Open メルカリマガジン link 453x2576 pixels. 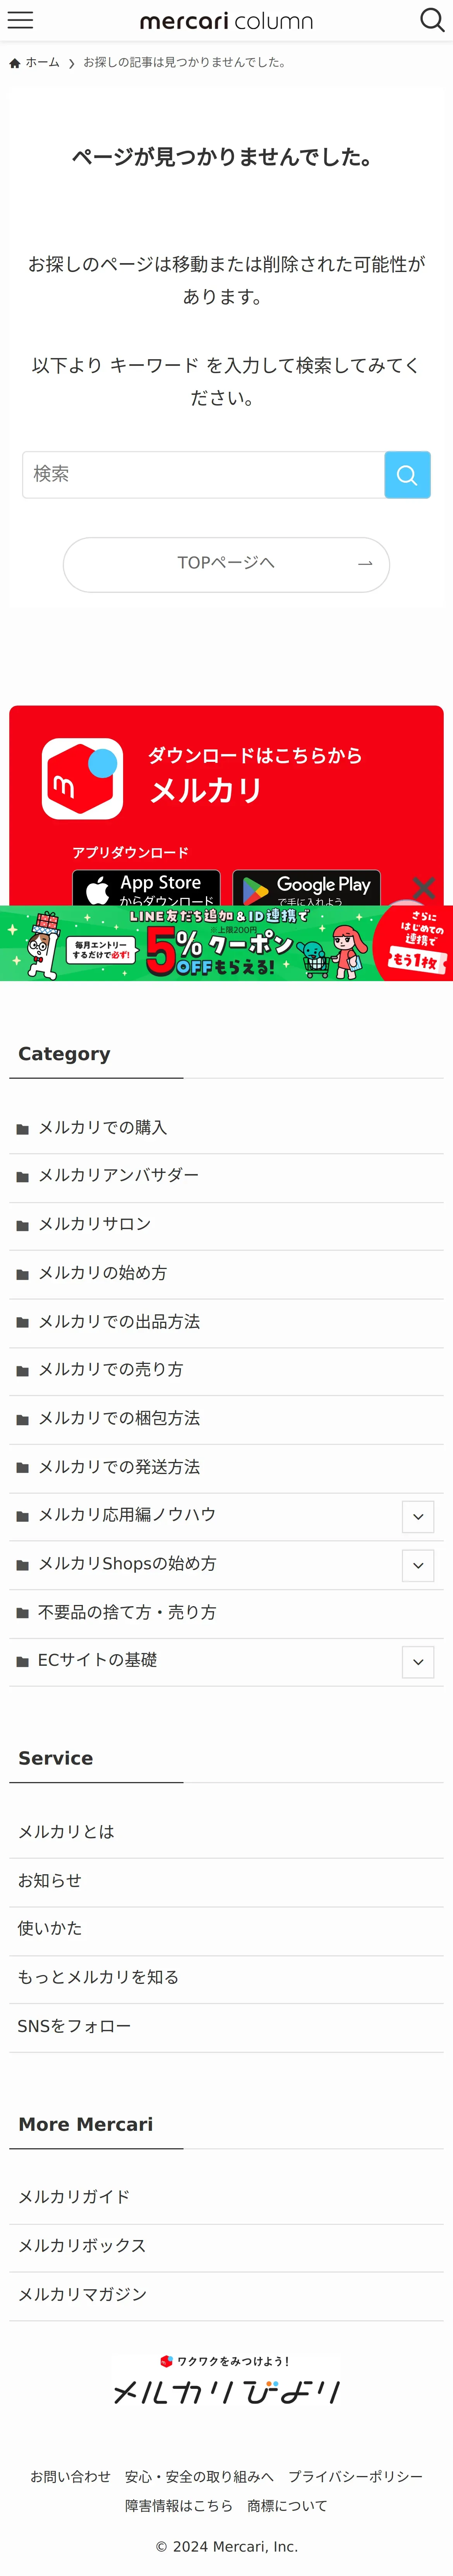point(82,2294)
